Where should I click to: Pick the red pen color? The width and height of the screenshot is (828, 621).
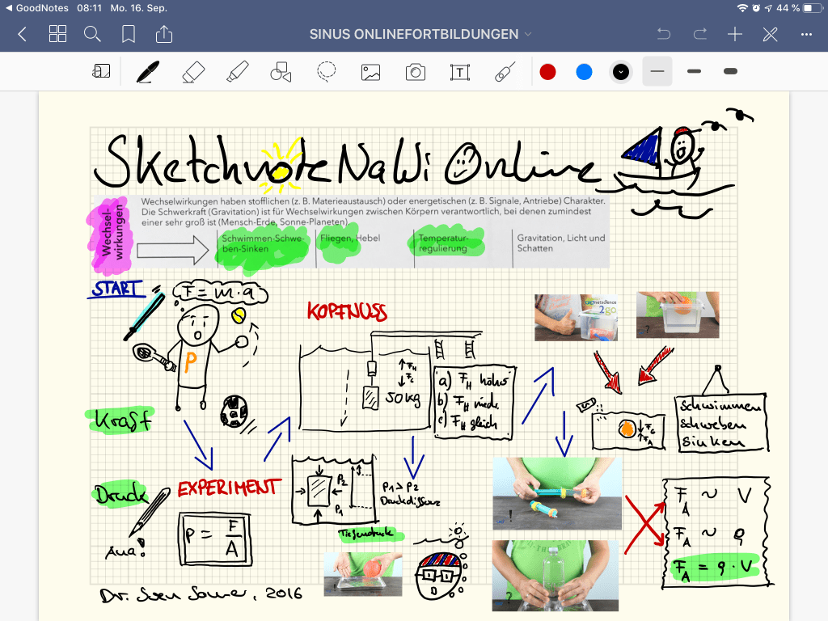point(548,72)
